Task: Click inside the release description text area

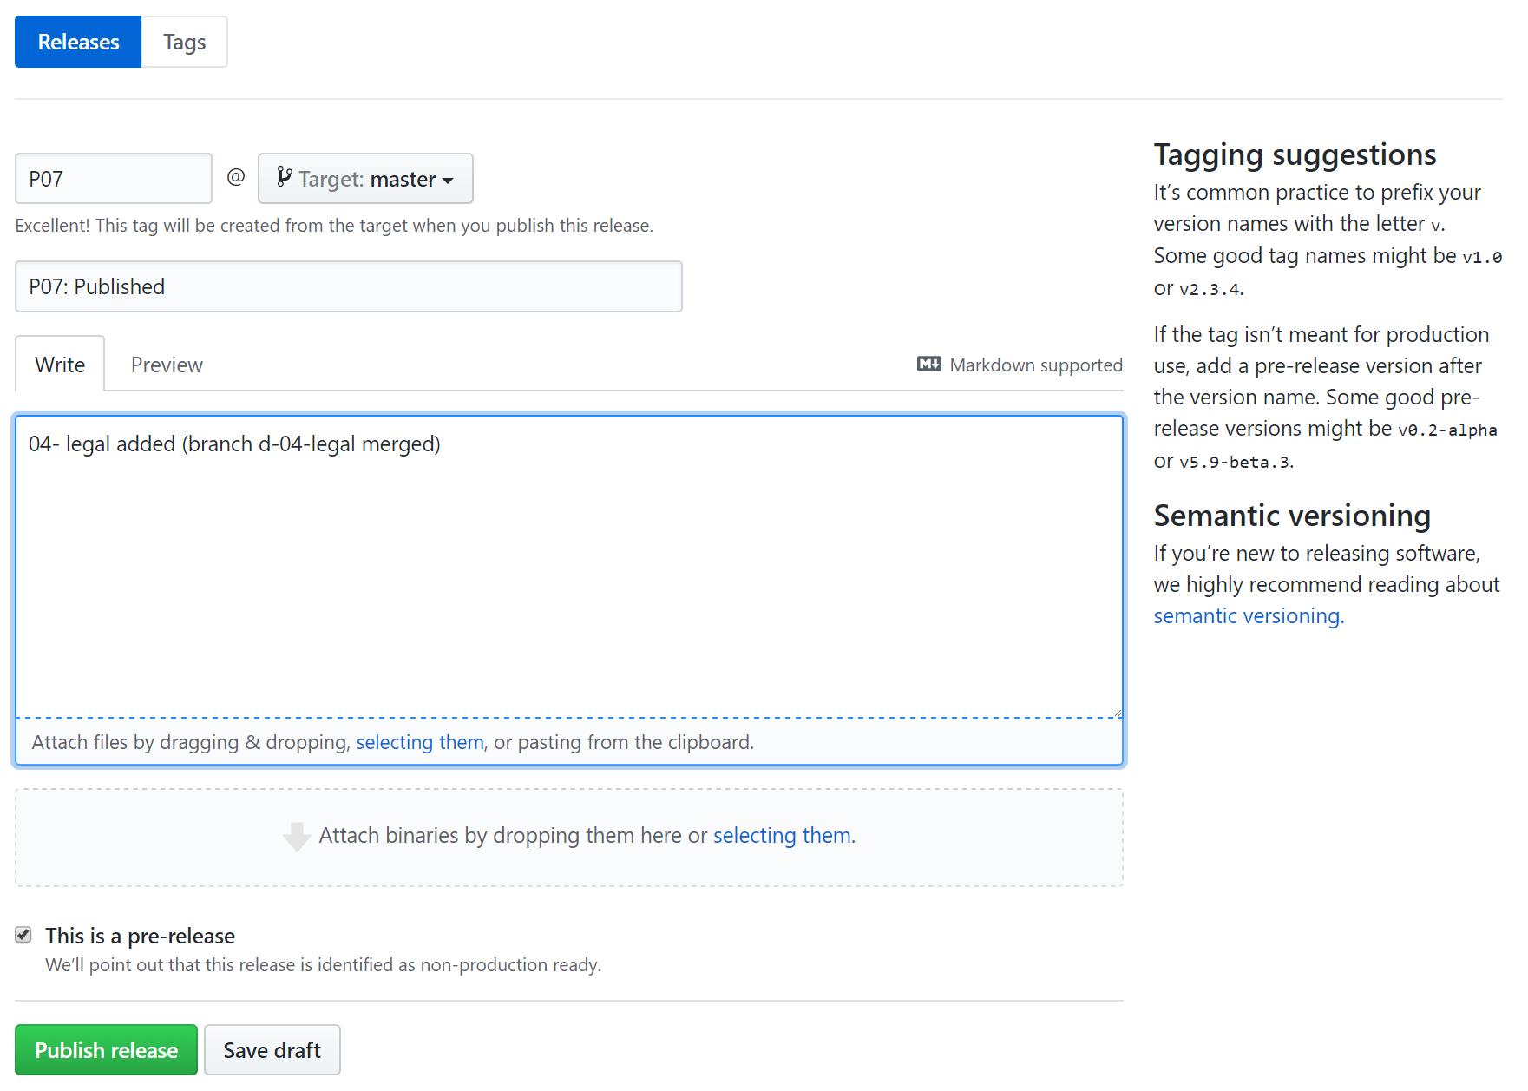Action: [x=568, y=564]
